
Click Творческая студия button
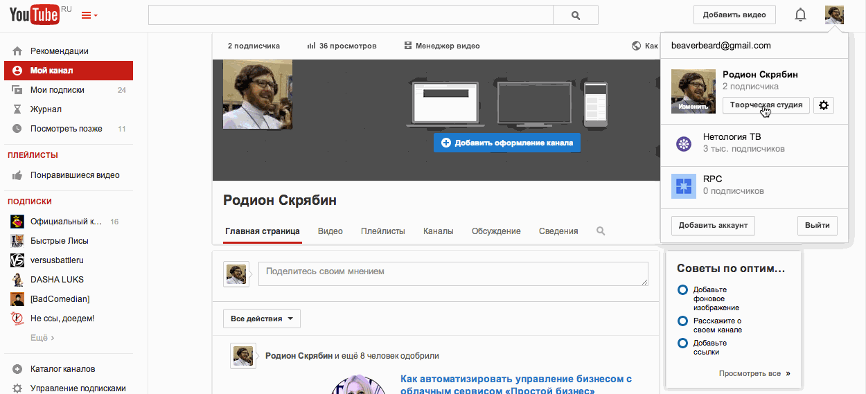pos(766,105)
